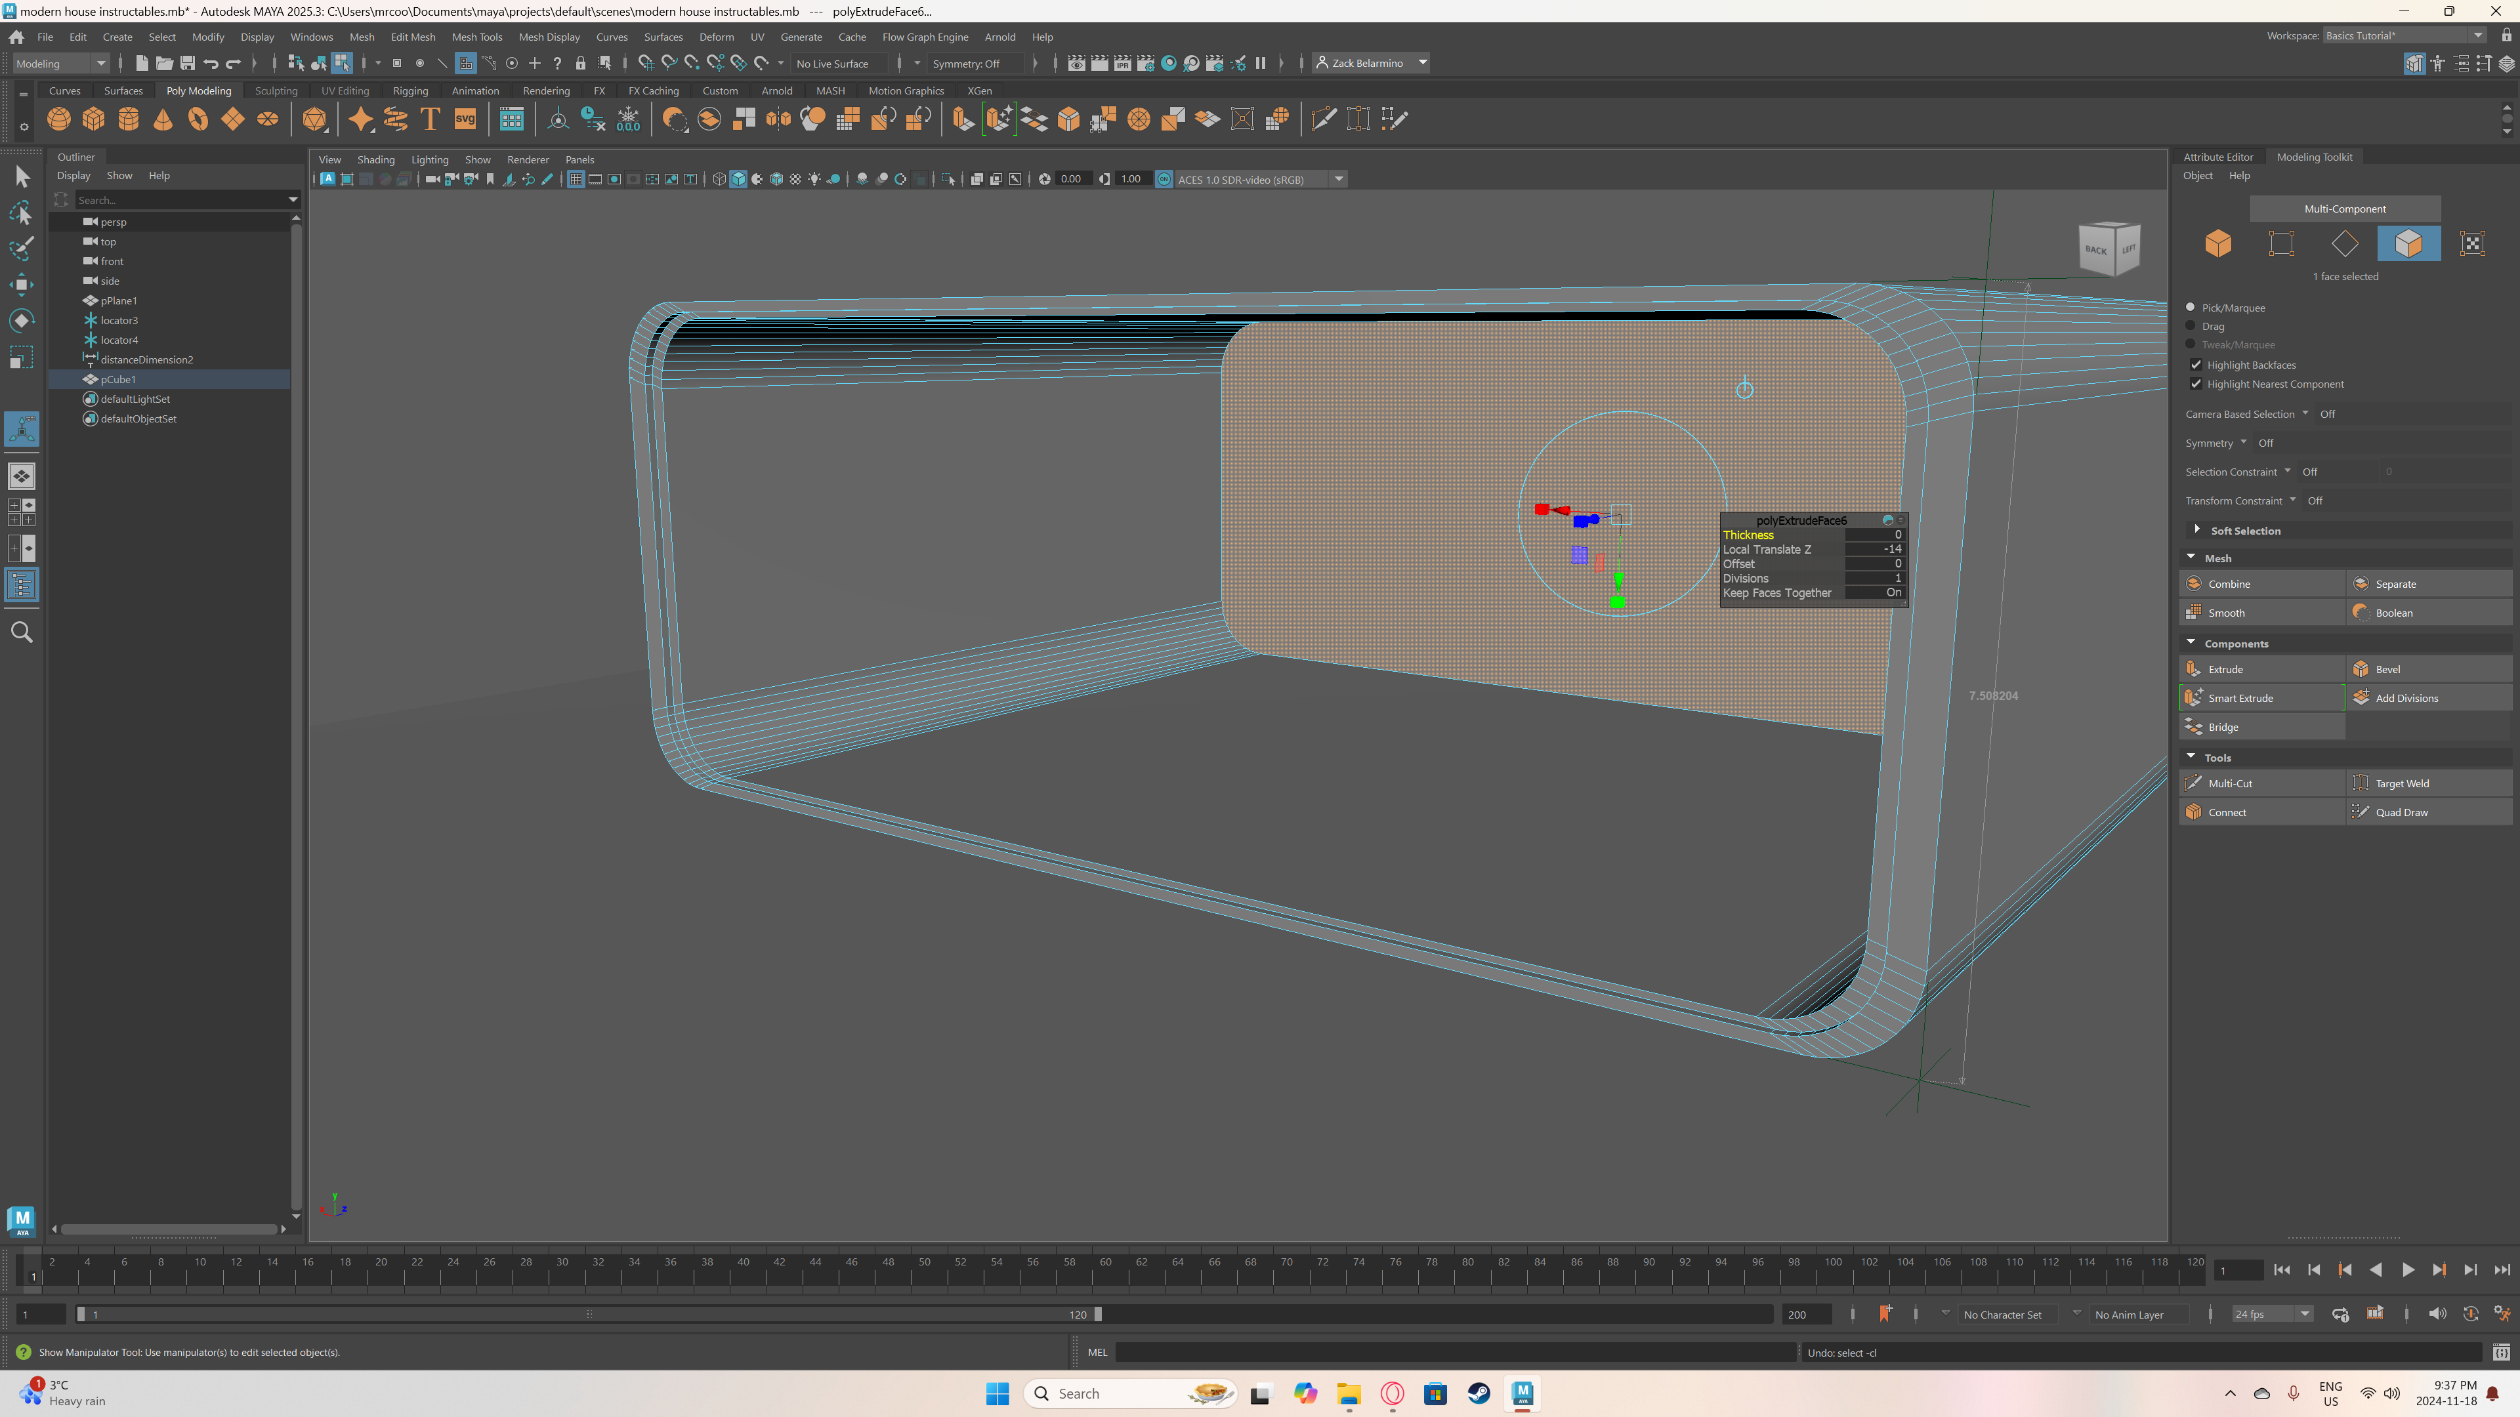The image size is (2520, 1417).
Task: Open the Outliner search filter dropdown arrow
Action: coord(293,199)
